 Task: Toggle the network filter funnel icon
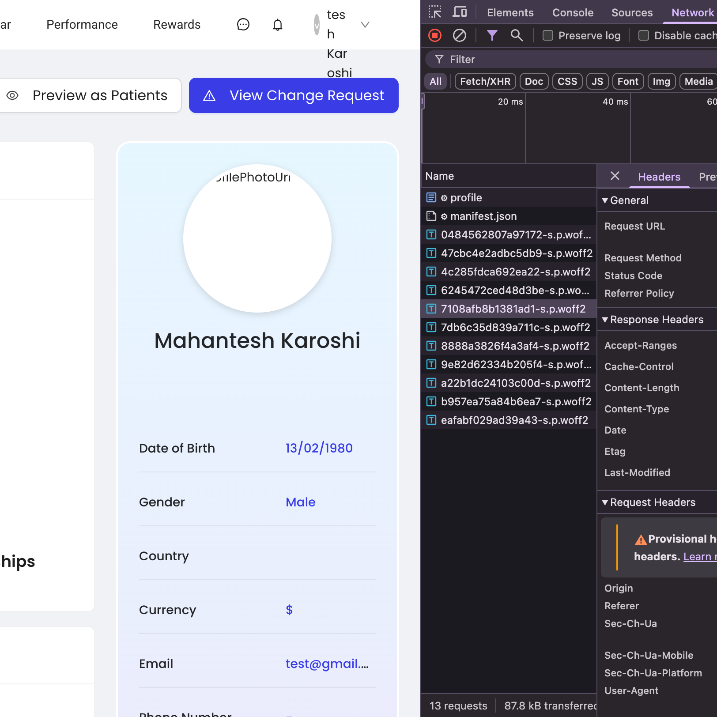(492, 35)
